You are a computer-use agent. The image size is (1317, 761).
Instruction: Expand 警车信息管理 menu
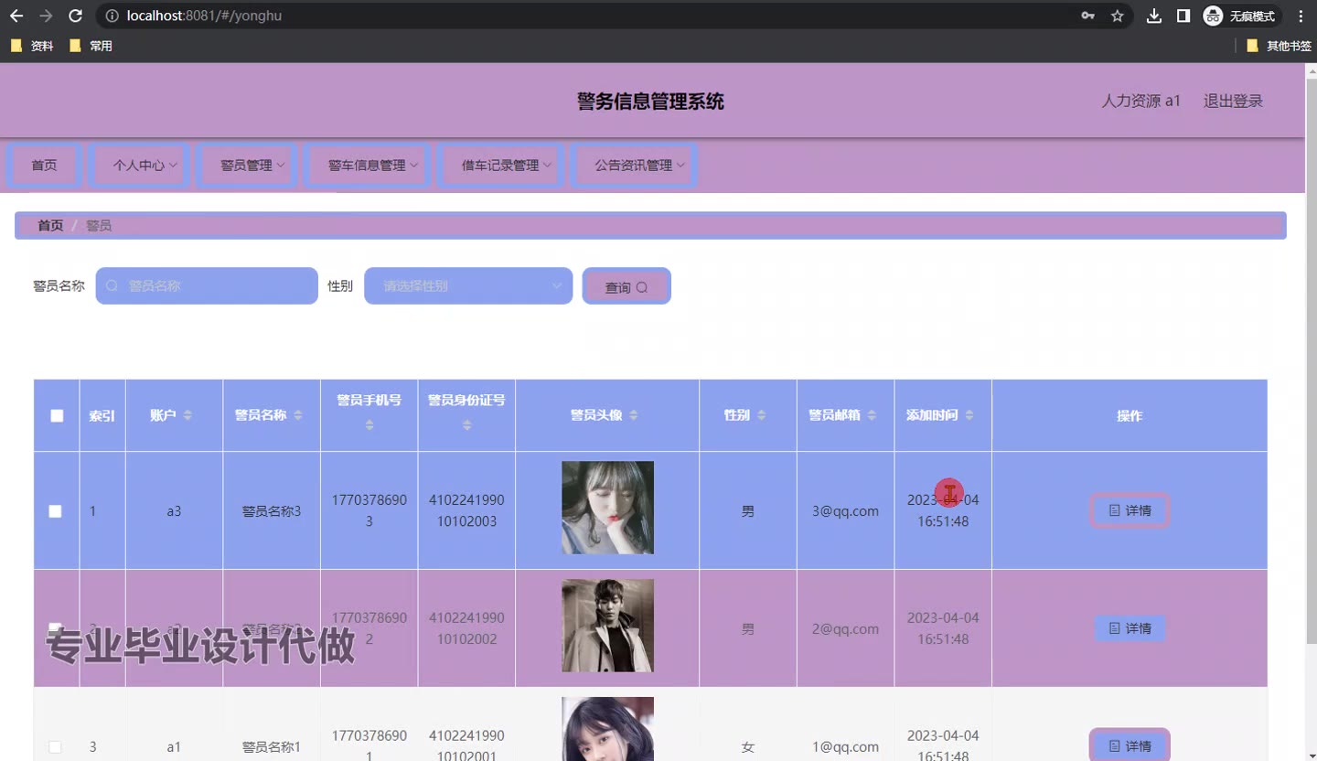pyautogui.click(x=367, y=166)
